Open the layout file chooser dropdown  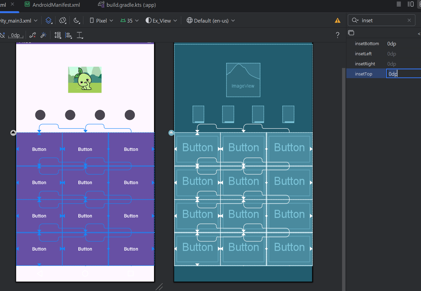[x=18, y=21]
